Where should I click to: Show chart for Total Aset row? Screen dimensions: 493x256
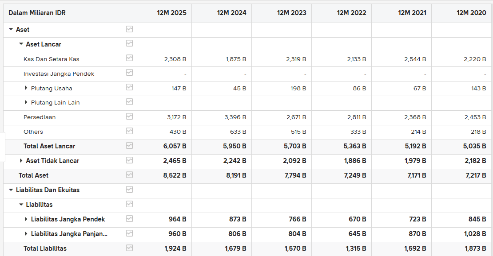129,175
